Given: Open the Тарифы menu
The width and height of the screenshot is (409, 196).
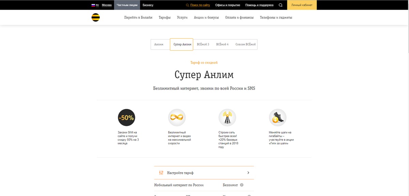Looking at the screenshot, I should [x=165, y=18].
